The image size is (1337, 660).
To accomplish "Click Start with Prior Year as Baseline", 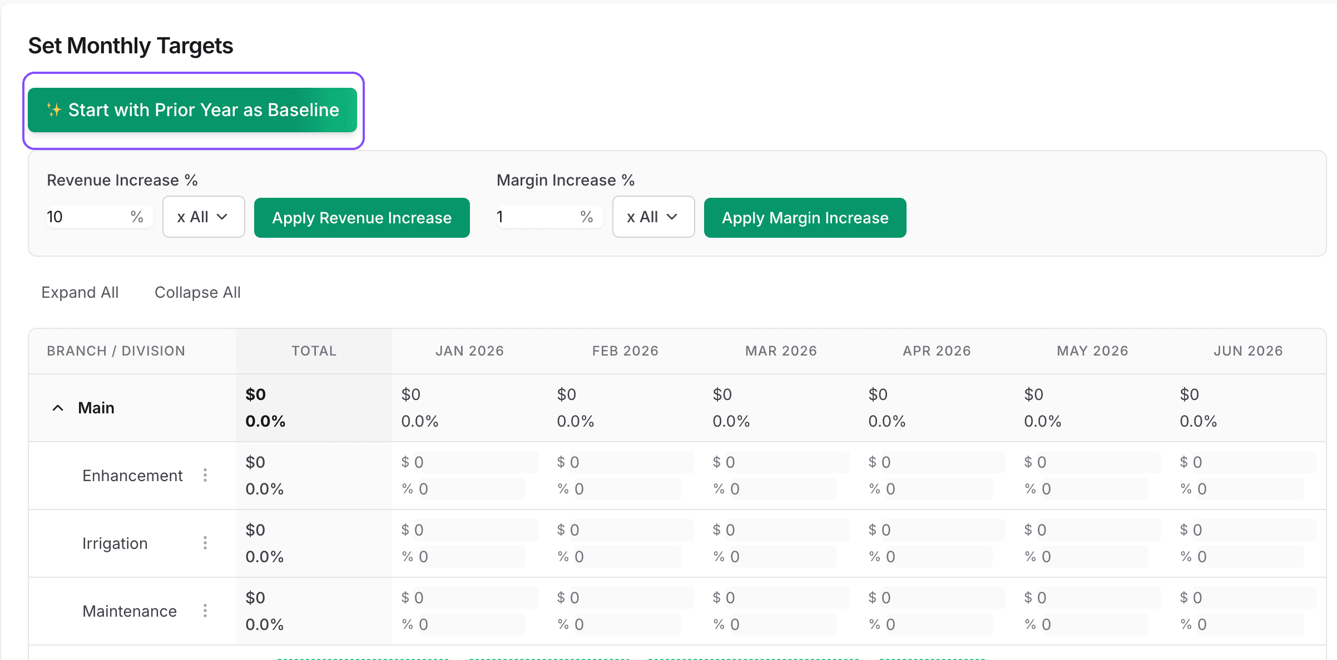I will [192, 110].
